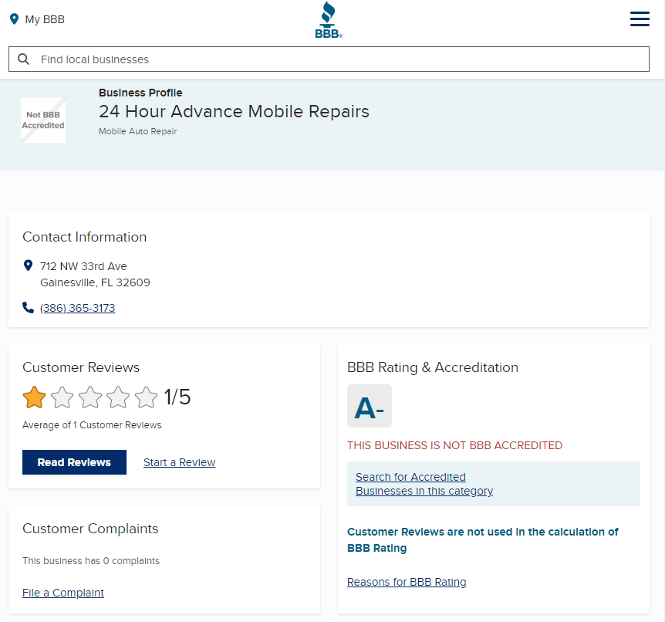Click the Average of 1 Customer Reviews text
Viewport: 665px width, 622px height.
(x=92, y=425)
